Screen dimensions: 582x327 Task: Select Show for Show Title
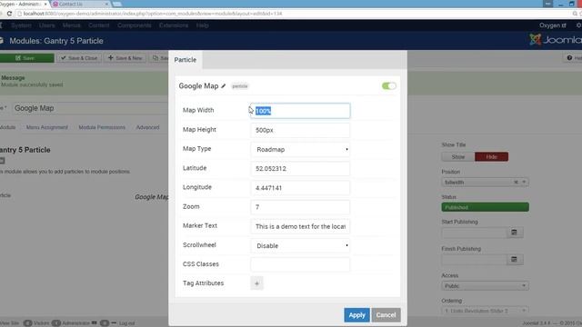[458, 157]
